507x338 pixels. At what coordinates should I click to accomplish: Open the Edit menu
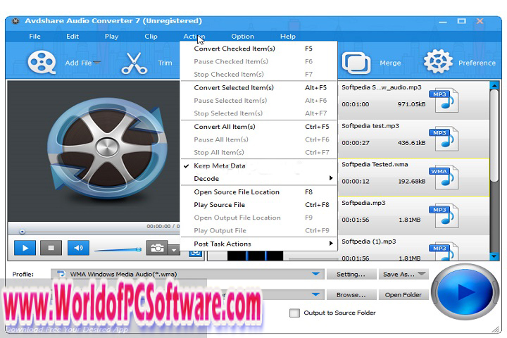pyautogui.click(x=73, y=36)
